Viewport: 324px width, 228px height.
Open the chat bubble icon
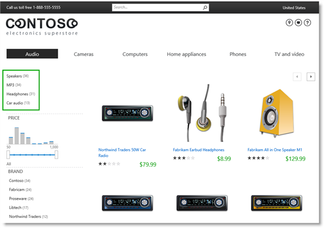click(299, 22)
